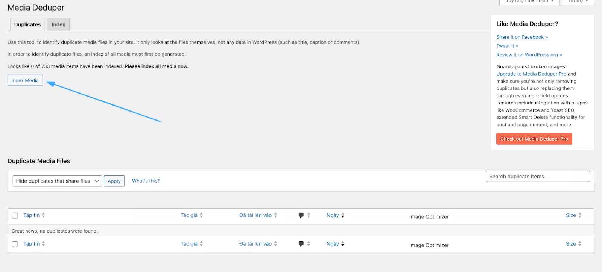Select the Duplicates tab
Image resolution: width=602 pixels, height=272 pixels.
pos(27,25)
